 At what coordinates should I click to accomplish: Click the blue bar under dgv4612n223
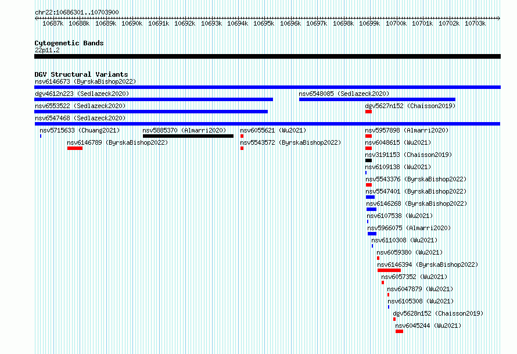(x=154, y=99)
